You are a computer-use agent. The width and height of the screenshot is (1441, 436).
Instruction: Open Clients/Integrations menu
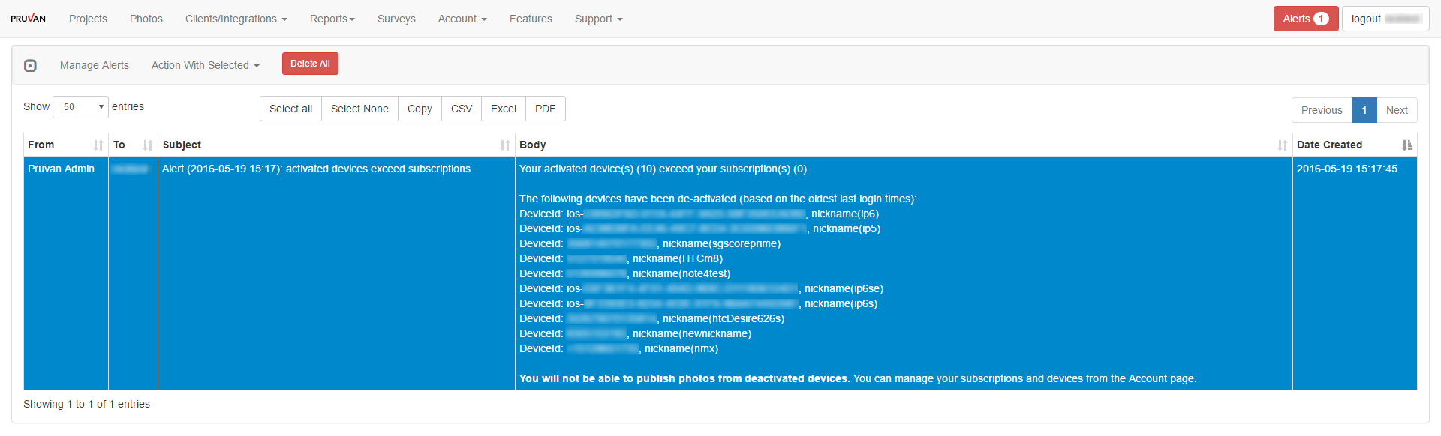pos(236,19)
